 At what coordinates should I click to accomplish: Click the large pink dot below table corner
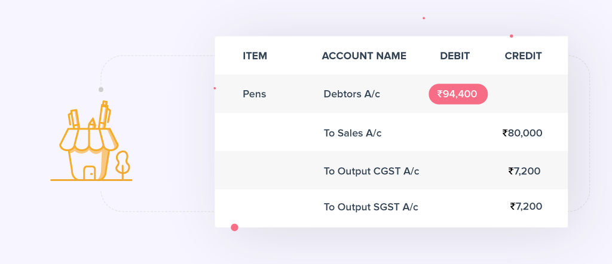234,227
